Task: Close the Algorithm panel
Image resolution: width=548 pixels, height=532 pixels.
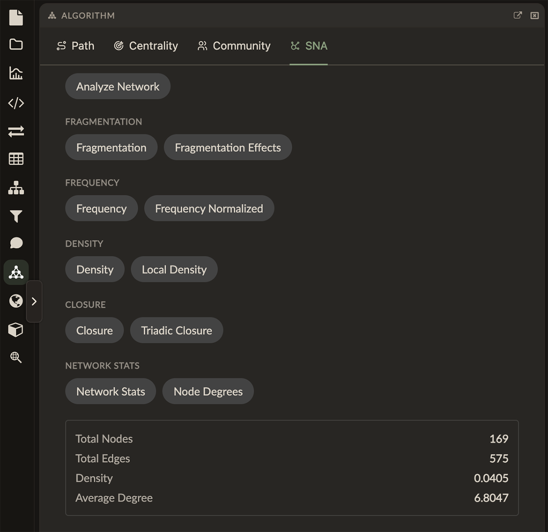Action: point(535,15)
